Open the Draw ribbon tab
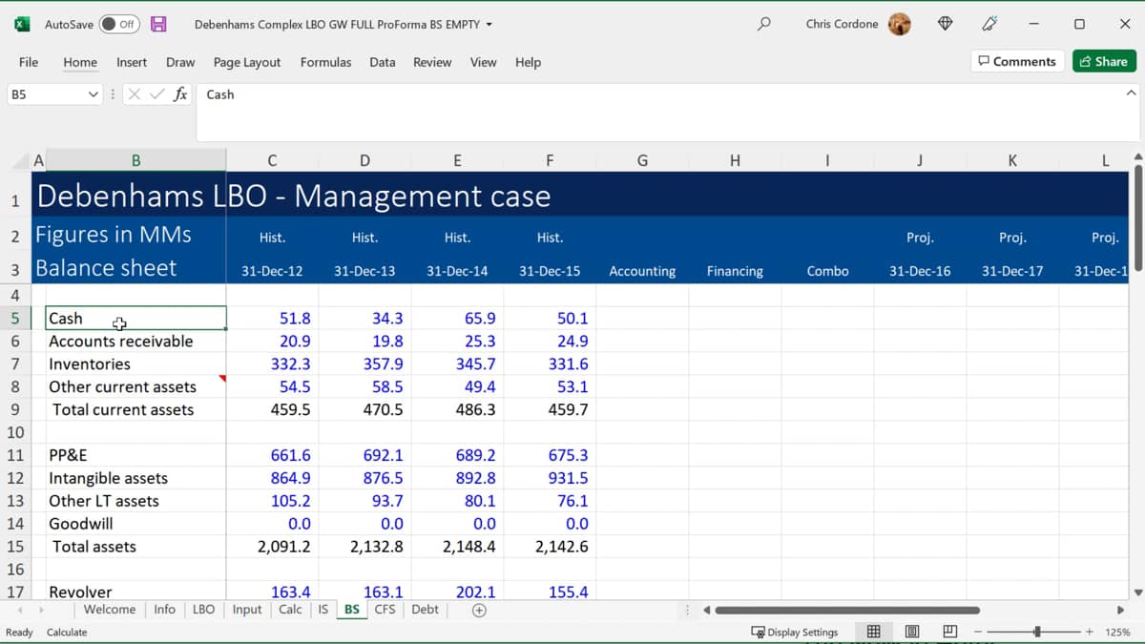1145x644 pixels. (180, 62)
